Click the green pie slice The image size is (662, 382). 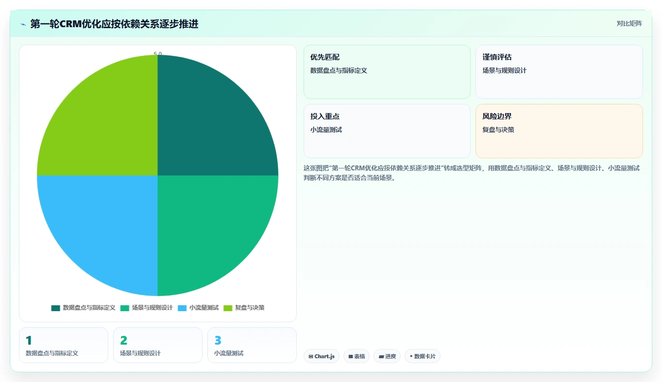[x=209, y=226]
